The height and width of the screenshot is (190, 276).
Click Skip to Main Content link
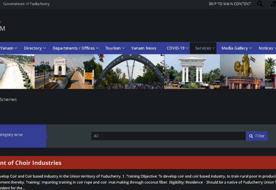coord(230,4)
